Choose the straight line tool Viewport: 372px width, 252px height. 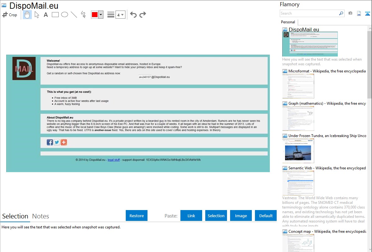pyautogui.click(x=74, y=15)
